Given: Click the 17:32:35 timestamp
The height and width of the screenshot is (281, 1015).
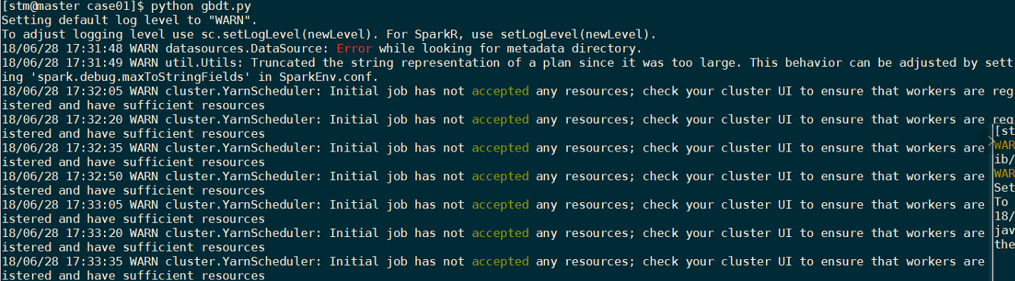Looking at the screenshot, I should point(92,148).
